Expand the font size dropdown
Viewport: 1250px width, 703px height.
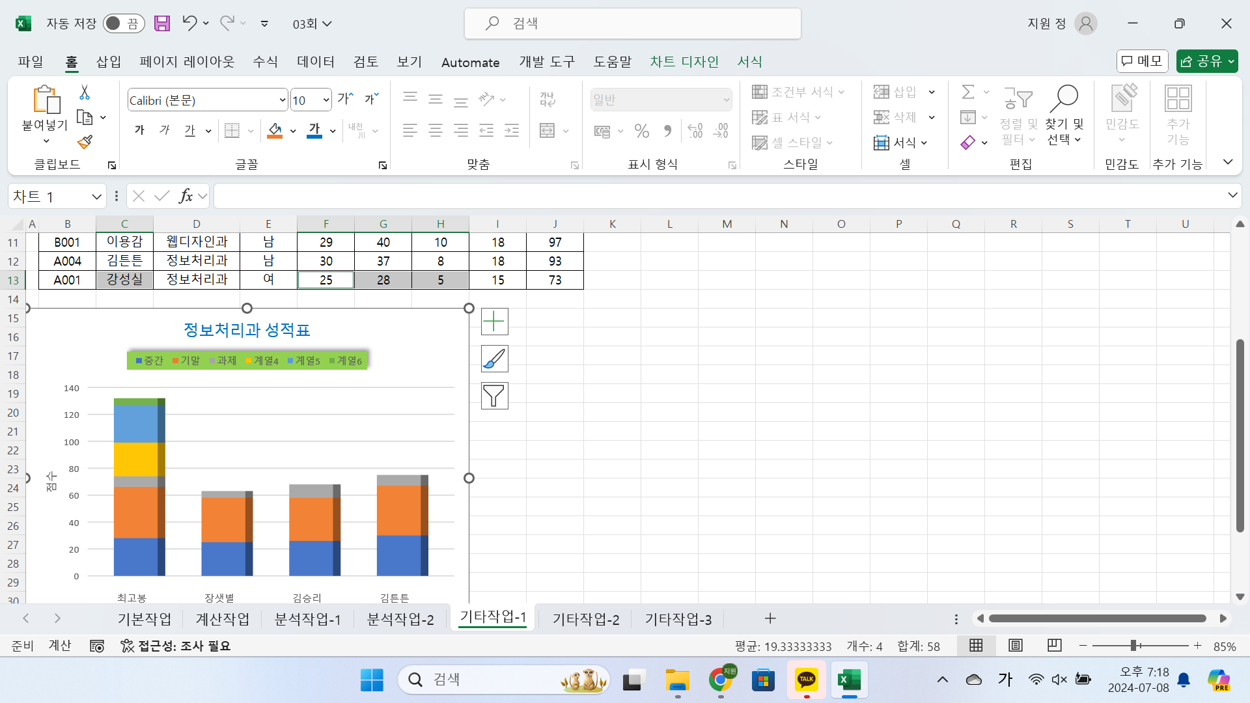pos(326,100)
